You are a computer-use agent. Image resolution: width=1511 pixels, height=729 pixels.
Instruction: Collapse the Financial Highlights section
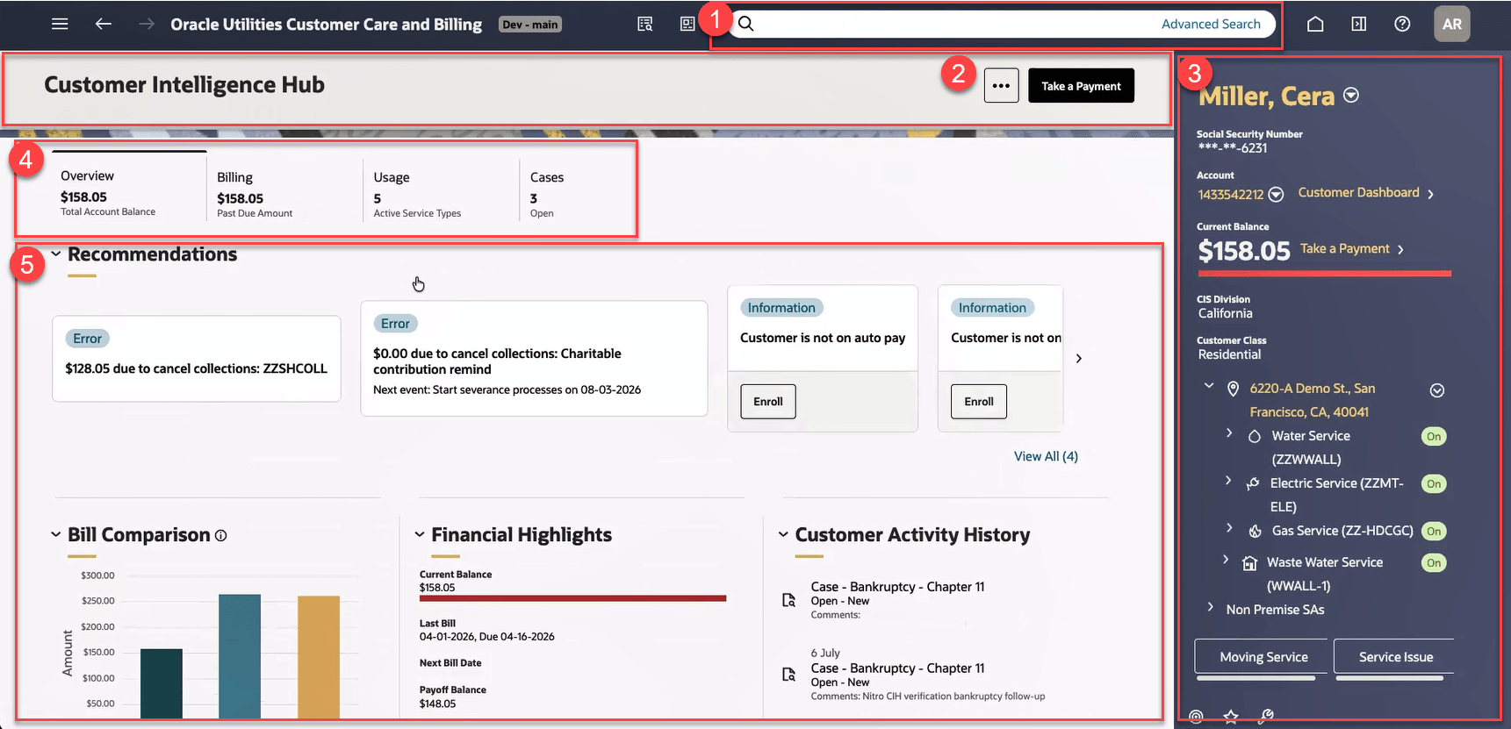point(420,535)
